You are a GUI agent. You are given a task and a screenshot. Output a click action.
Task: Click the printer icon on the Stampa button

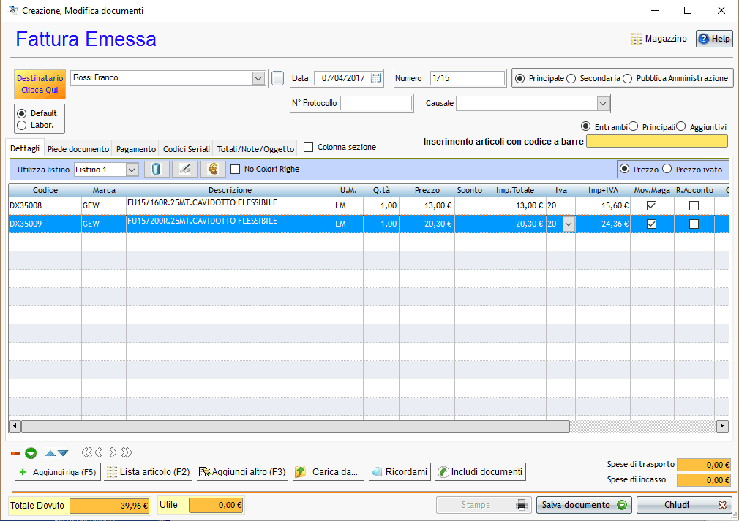coord(521,505)
